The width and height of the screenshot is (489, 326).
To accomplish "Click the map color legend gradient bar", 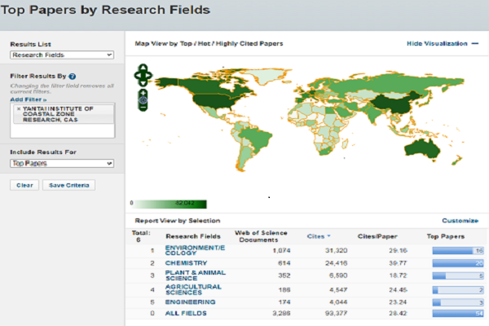I will 169,205.
